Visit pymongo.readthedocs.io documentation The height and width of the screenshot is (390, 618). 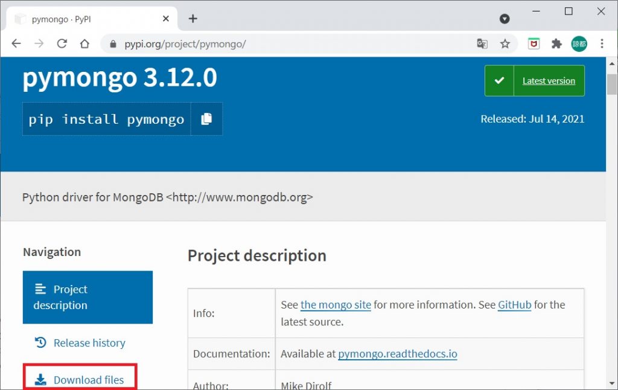point(397,354)
